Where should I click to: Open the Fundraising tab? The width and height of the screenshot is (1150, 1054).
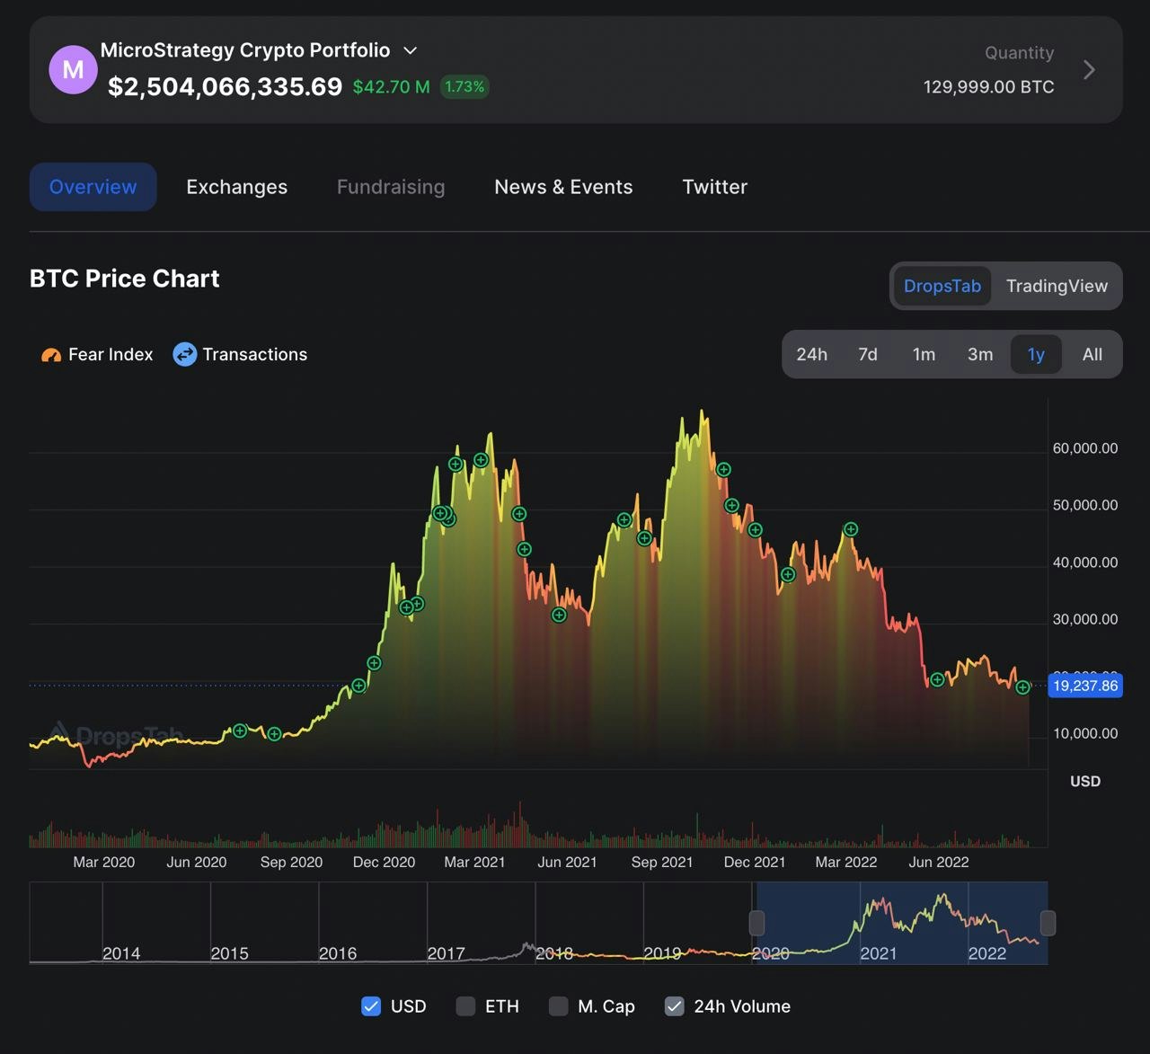(x=391, y=187)
